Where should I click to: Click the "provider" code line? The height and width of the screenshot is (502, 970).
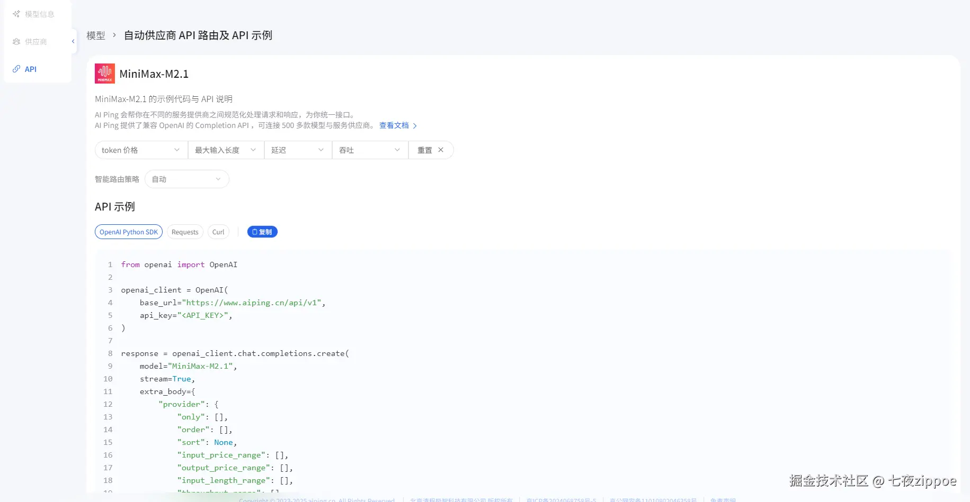click(x=189, y=404)
